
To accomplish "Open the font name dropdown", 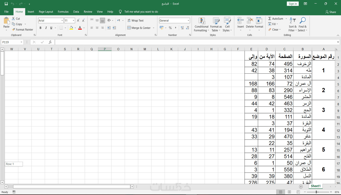I will point(62,20).
